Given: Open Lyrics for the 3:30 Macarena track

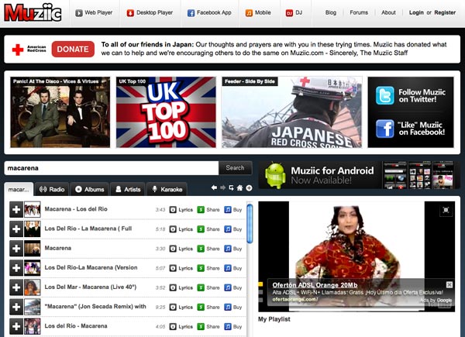Looking at the screenshot, I should pos(181,249).
